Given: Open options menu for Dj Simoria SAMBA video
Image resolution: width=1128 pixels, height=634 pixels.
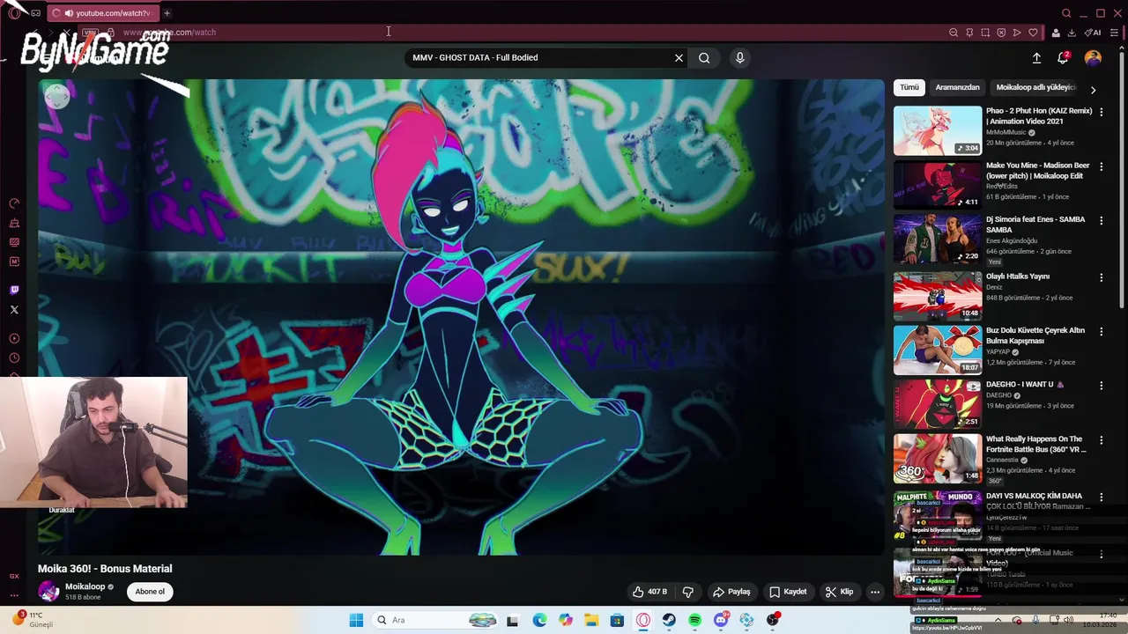Looking at the screenshot, I should (x=1101, y=220).
